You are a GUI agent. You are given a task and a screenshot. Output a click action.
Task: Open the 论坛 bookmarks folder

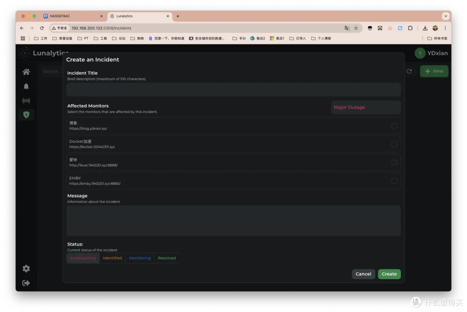coord(118,38)
